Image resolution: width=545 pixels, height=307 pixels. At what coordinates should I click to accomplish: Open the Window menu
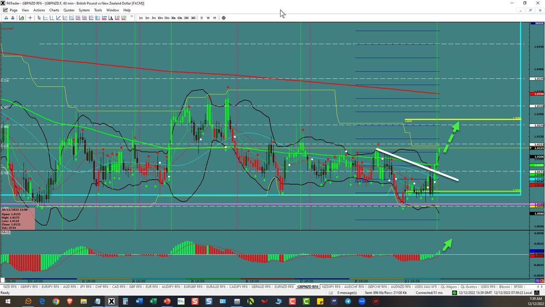point(113,10)
